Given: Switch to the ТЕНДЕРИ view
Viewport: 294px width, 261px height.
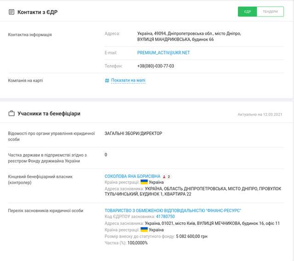Looking at the screenshot, I should click(x=270, y=11).
